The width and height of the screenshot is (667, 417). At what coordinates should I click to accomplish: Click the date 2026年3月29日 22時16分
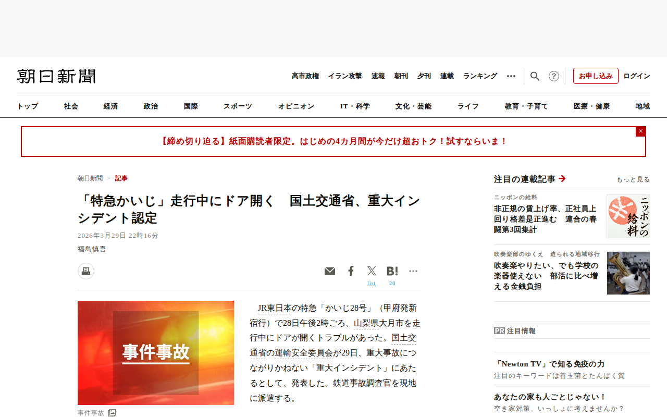click(118, 236)
